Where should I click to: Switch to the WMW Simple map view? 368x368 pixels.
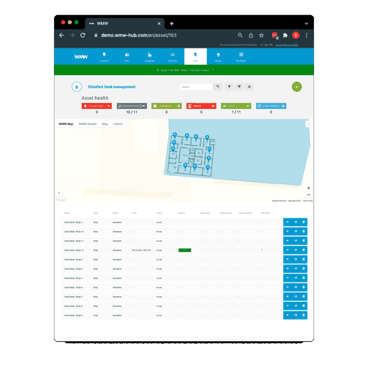(x=88, y=124)
